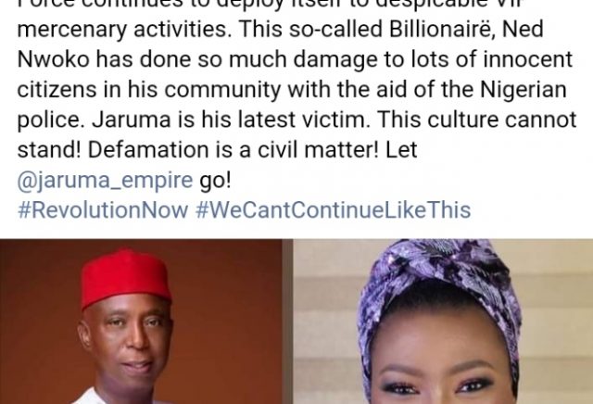
Task: Open the @jaruma_empire mention link
Action: click(105, 181)
